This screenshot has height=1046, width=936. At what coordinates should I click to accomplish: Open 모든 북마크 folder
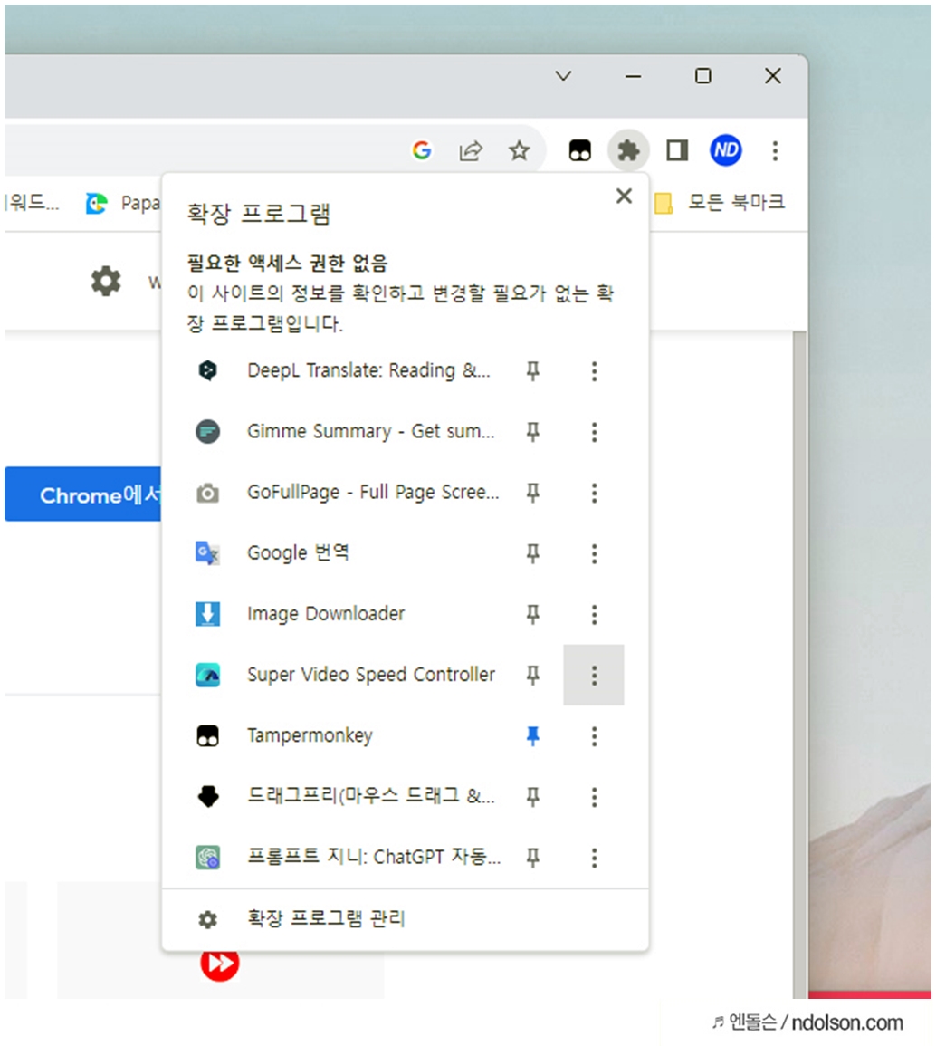point(736,202)
